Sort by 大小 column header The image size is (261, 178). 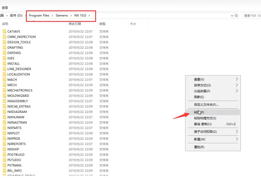133,24
